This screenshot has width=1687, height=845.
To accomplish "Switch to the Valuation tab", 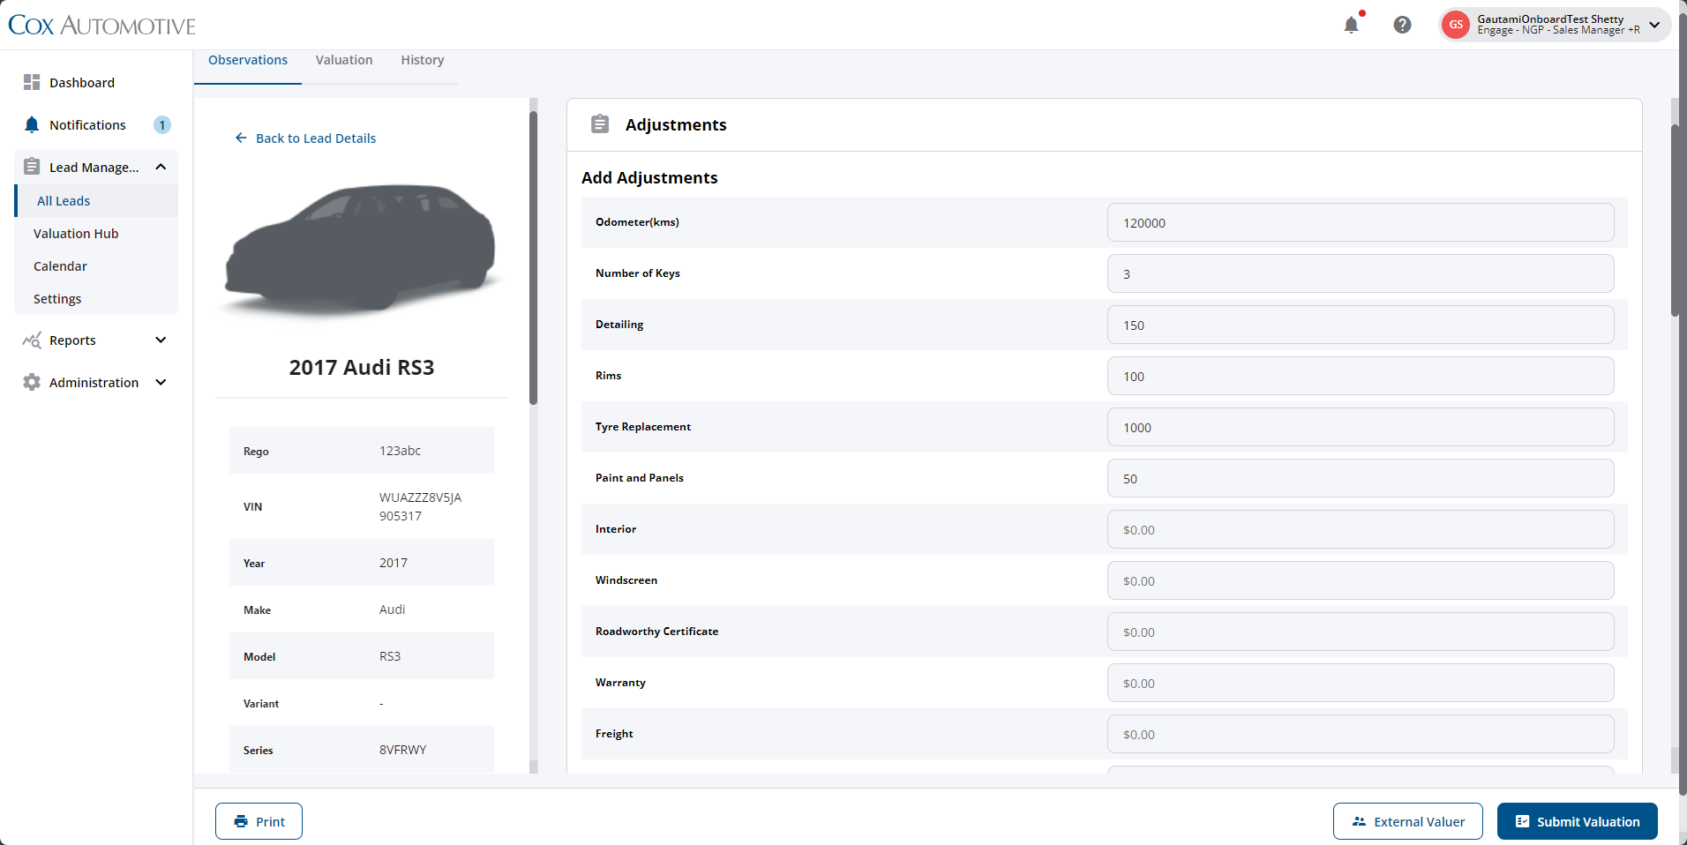I will tap(344, 61).
